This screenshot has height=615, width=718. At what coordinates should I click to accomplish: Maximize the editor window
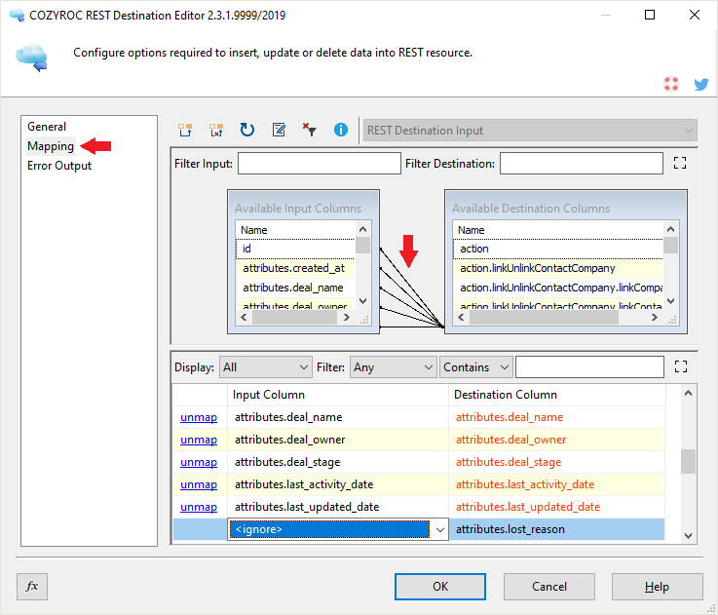tap(649, 15)
